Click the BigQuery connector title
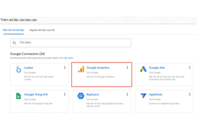Image resolution: width=197 pixels, height=131 pixels. click(x=93, y=95)
